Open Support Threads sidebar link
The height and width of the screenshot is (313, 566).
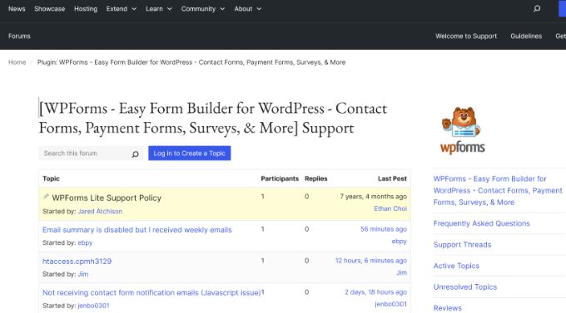pyautogui.click(x=462, y=245)
